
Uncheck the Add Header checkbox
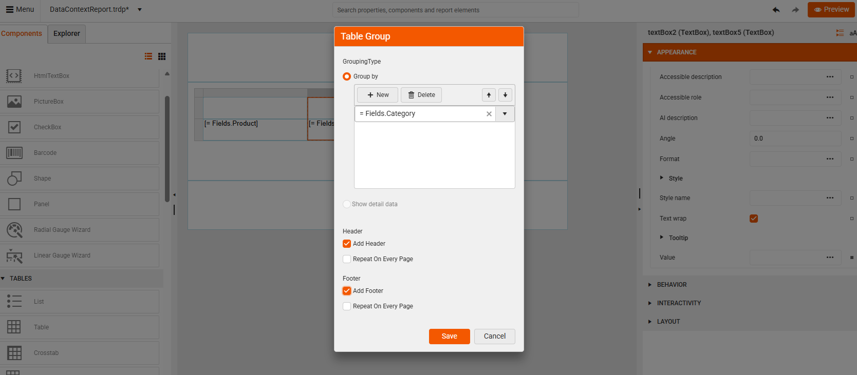coord(347,244)
